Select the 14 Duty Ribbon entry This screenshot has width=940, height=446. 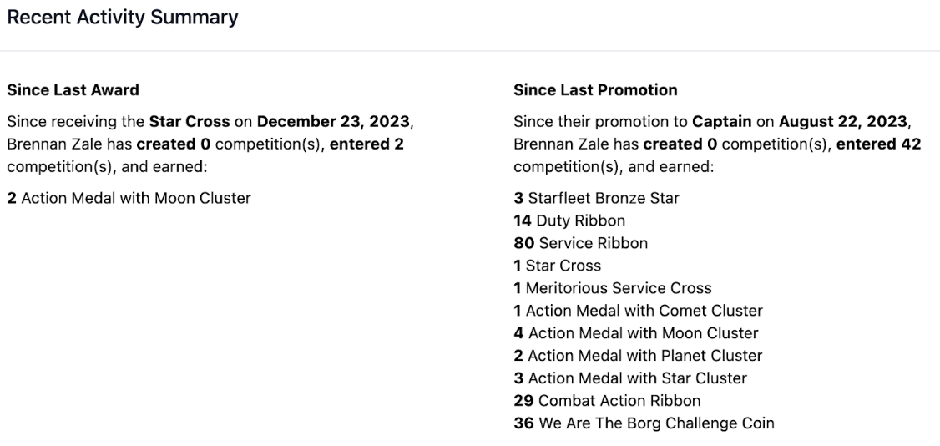(x=569, y=220)
